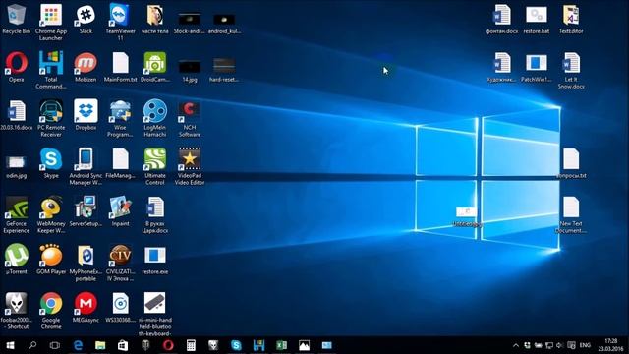This screenshot has height=354, width=629.
Task: Open the Windows Start menu
Action: (10, 345)
